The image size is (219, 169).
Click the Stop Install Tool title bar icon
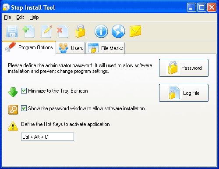(6, 7)
